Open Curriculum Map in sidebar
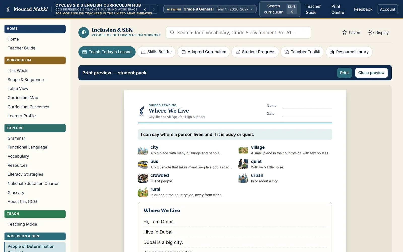 coord(23,98)
